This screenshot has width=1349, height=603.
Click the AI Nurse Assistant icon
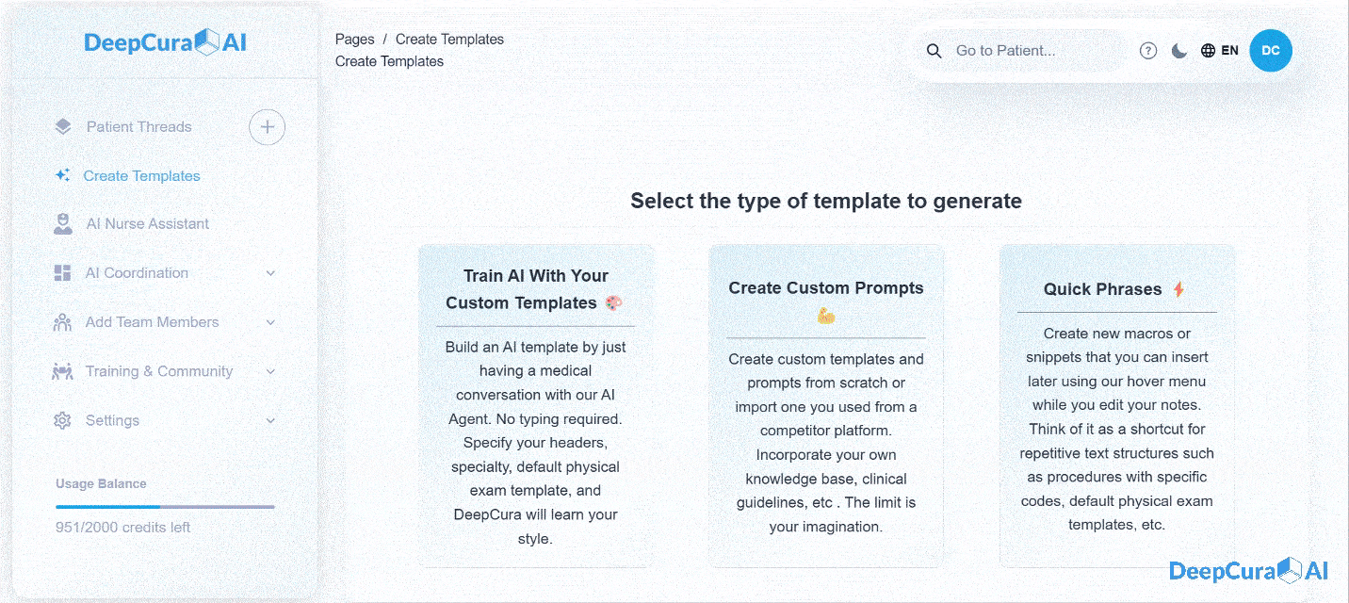(x=63, y=223)
